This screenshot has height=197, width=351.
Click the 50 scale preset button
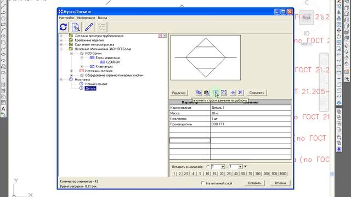pos(243,173)
